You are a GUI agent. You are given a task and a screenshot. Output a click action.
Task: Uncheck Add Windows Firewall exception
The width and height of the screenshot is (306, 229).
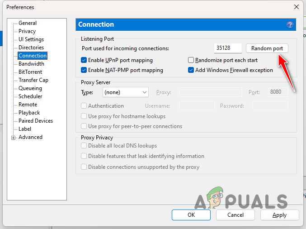[191, 70]
